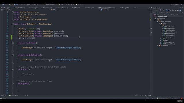Expand the TextMesh Pro folder
The height and width of the screenshot is (103, 184).
pyautogui.click(x=158, y=46)
